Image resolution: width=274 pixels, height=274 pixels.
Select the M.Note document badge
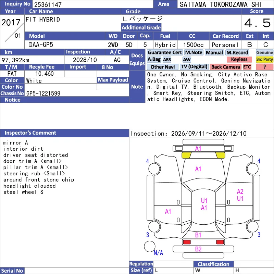tap(194, 52)
